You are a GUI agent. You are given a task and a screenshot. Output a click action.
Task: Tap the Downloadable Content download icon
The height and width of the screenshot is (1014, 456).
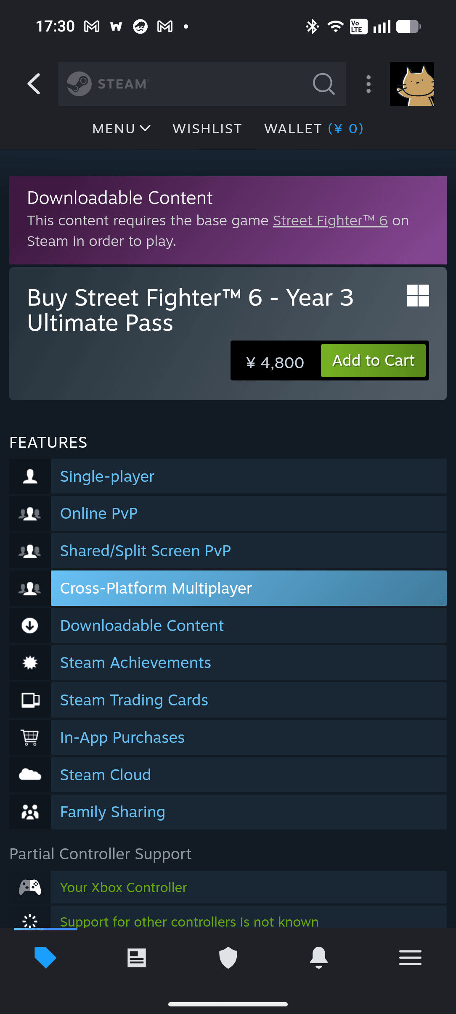tap(30, 626)
